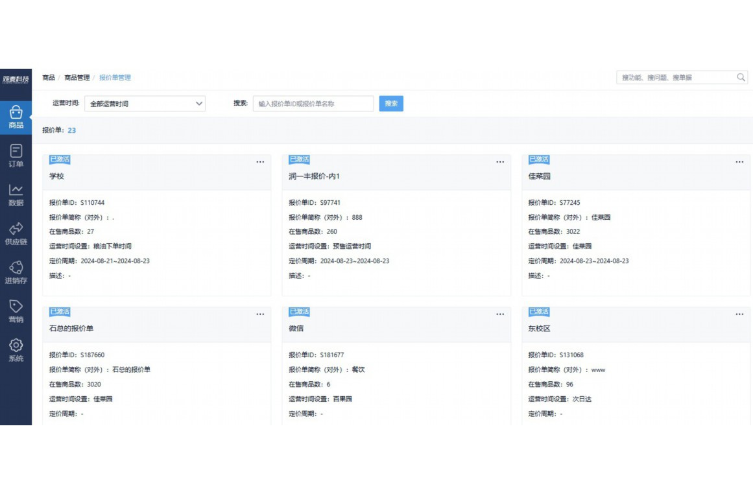Image resolution: width=753 pixels, height=494 pixels.
Task: Open the more menu on 微信 card
Action: [x=500, y=314]
